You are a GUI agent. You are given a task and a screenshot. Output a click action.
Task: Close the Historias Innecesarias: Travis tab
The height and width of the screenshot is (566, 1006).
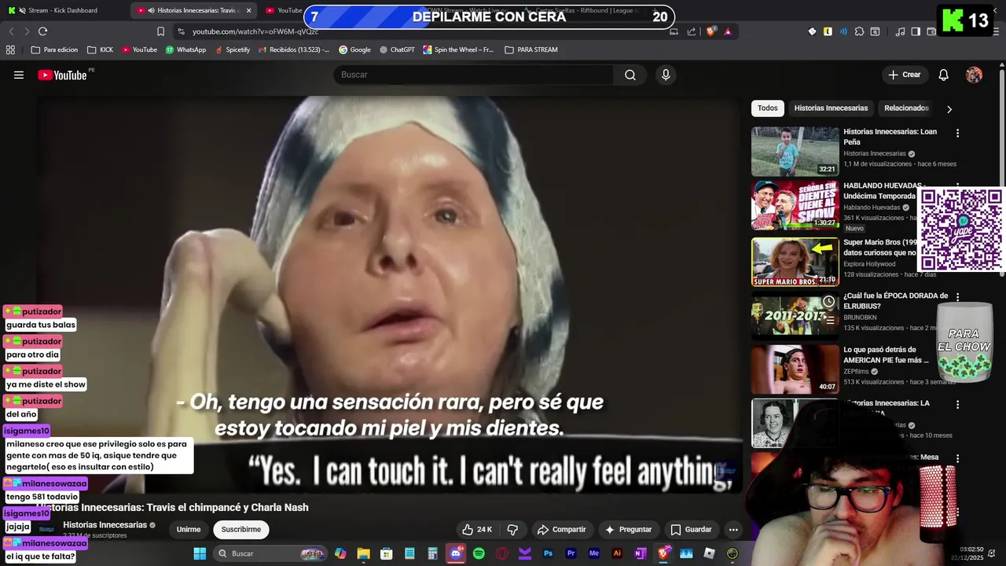pyautogui.click(x=249, y=10)
